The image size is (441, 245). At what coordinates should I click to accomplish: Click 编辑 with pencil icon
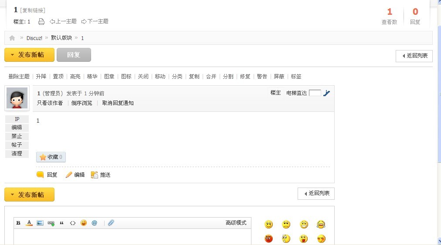point(75,175)
